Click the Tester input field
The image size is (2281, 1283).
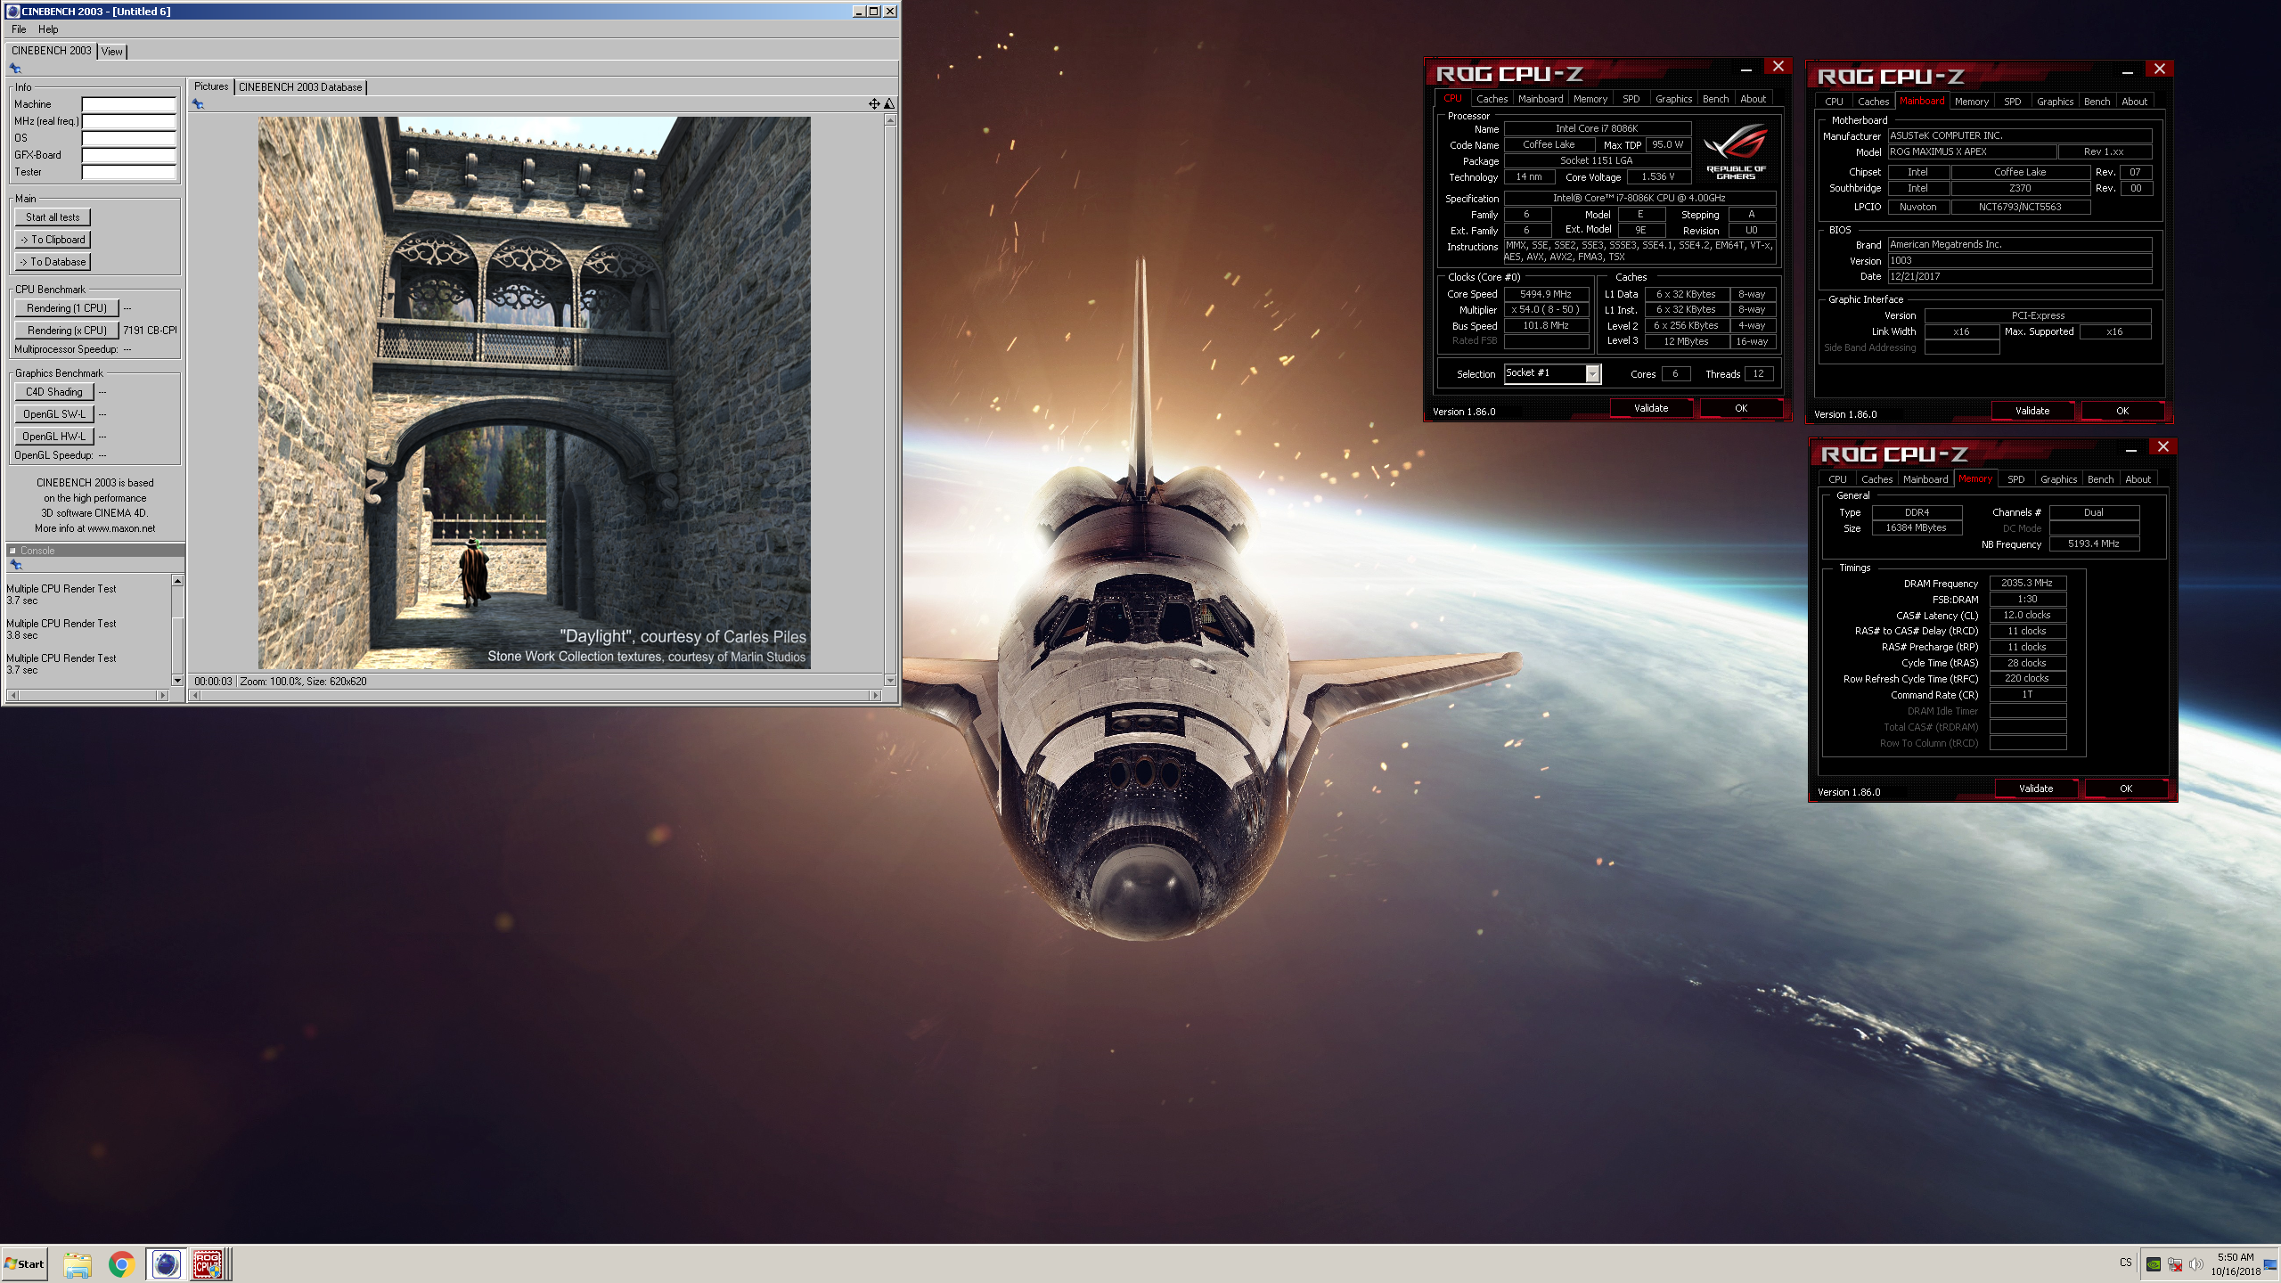(128, 172)
